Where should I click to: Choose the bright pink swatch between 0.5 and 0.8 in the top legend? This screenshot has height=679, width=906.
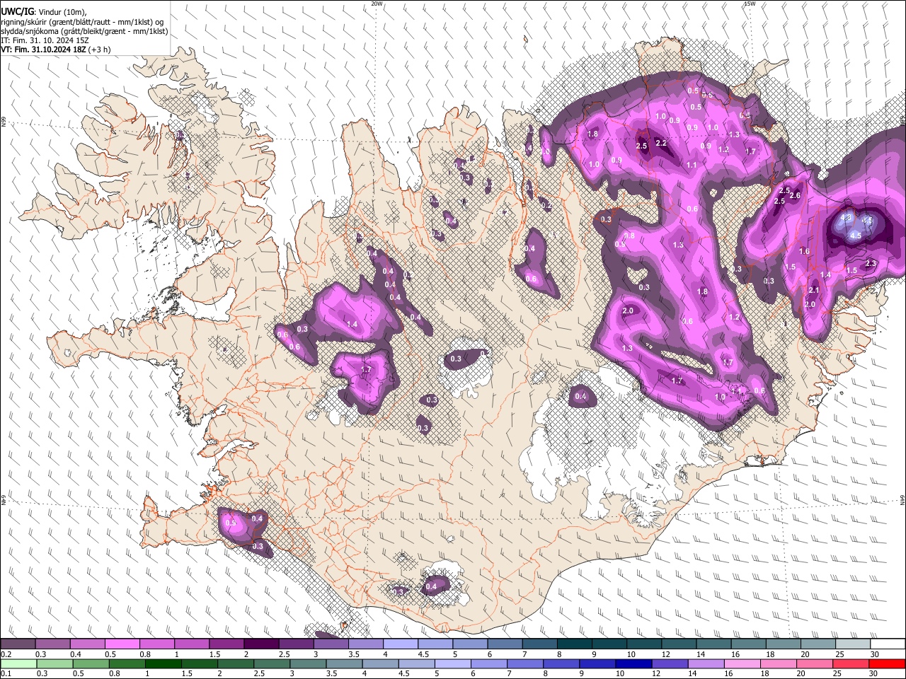(x=122, y=644)
